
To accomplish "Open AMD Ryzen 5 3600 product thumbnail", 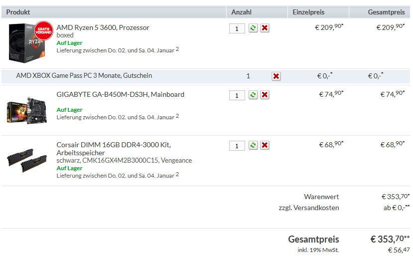I will (x=27, y=43).
